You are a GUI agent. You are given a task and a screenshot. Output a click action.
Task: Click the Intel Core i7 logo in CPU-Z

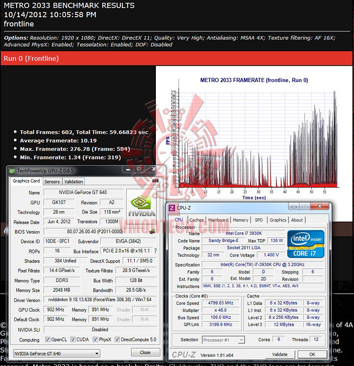(x=305, y=244)
